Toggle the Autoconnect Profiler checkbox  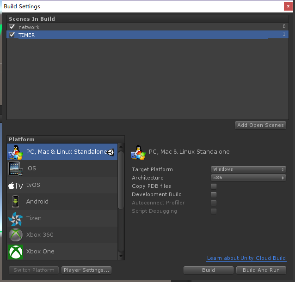point(214,203)
